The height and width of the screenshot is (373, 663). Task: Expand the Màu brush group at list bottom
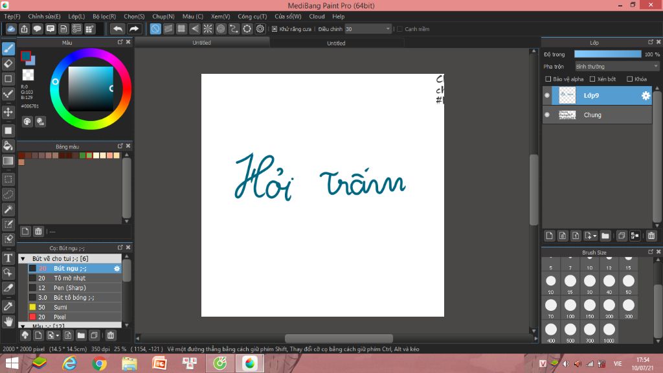(23, 326)
